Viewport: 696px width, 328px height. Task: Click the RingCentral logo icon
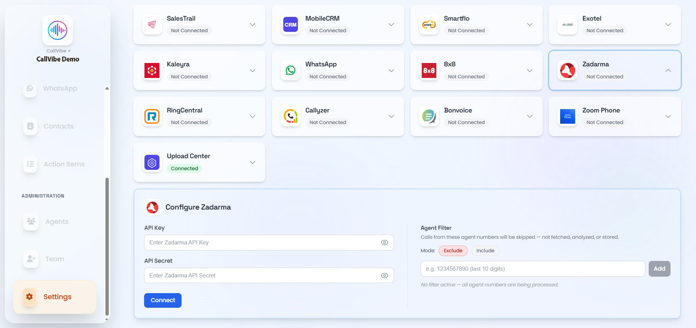point(152,117)
